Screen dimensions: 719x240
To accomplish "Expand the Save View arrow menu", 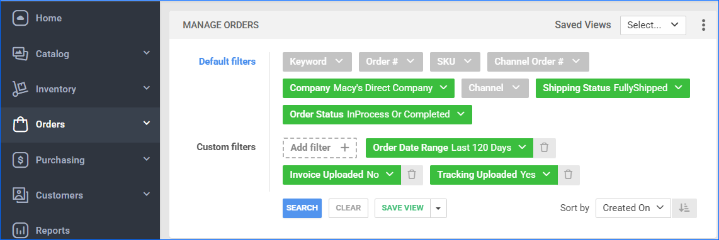I will click(438, 208).
